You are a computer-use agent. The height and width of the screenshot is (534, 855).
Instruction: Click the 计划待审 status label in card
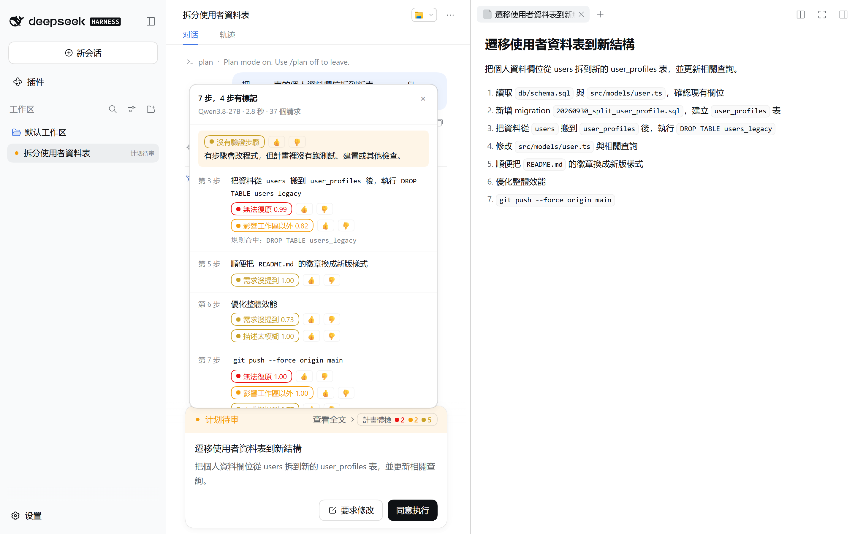point(221,419)
